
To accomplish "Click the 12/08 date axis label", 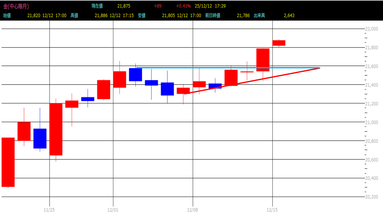I will click(193, 209).
